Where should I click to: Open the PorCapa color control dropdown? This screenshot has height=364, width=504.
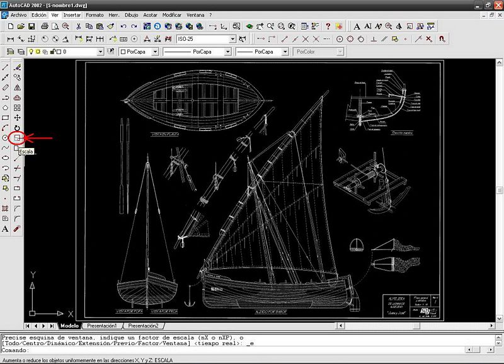pos(155,52)
